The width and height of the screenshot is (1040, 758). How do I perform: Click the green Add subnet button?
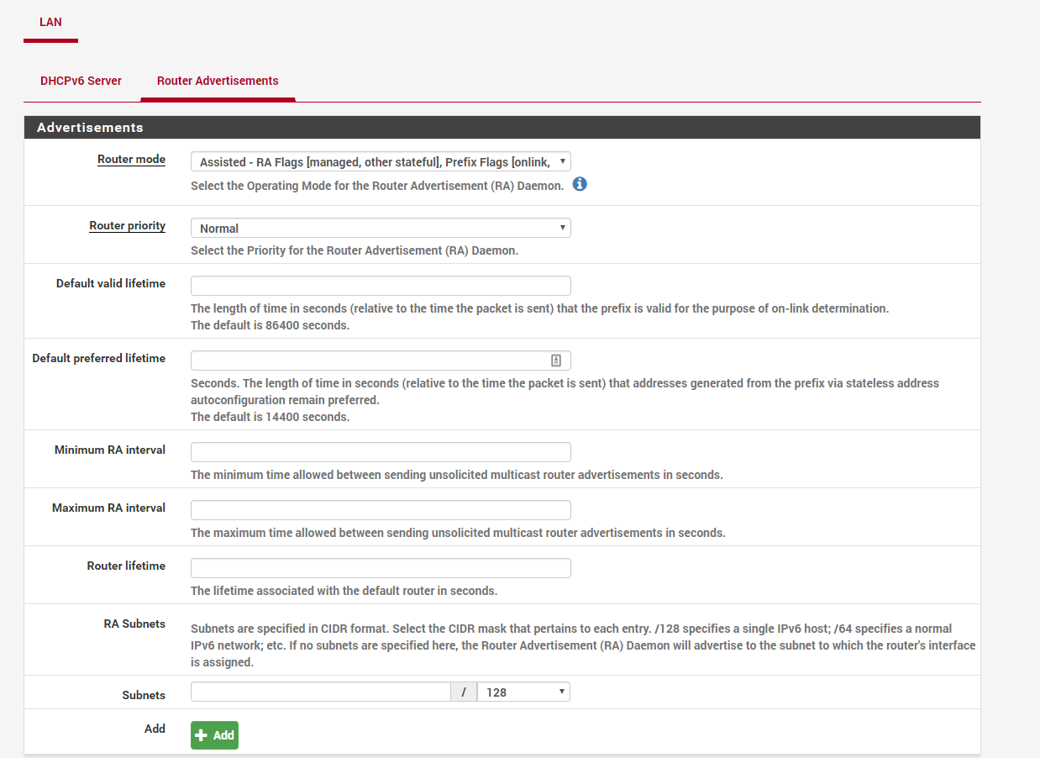[214, 735]
